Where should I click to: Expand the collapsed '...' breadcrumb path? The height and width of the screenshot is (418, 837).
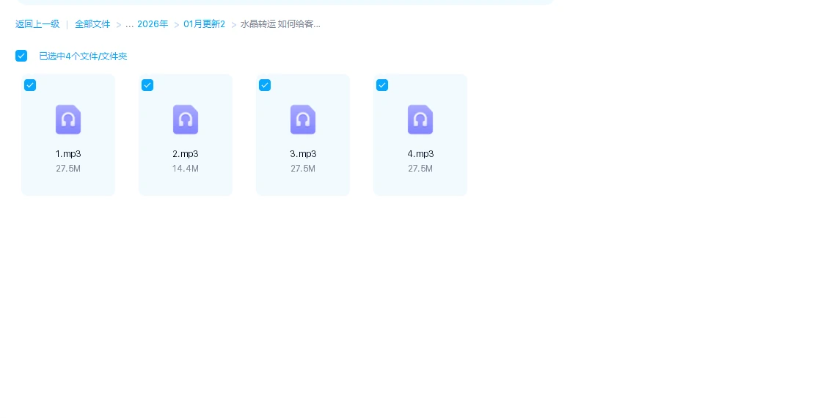129,24
